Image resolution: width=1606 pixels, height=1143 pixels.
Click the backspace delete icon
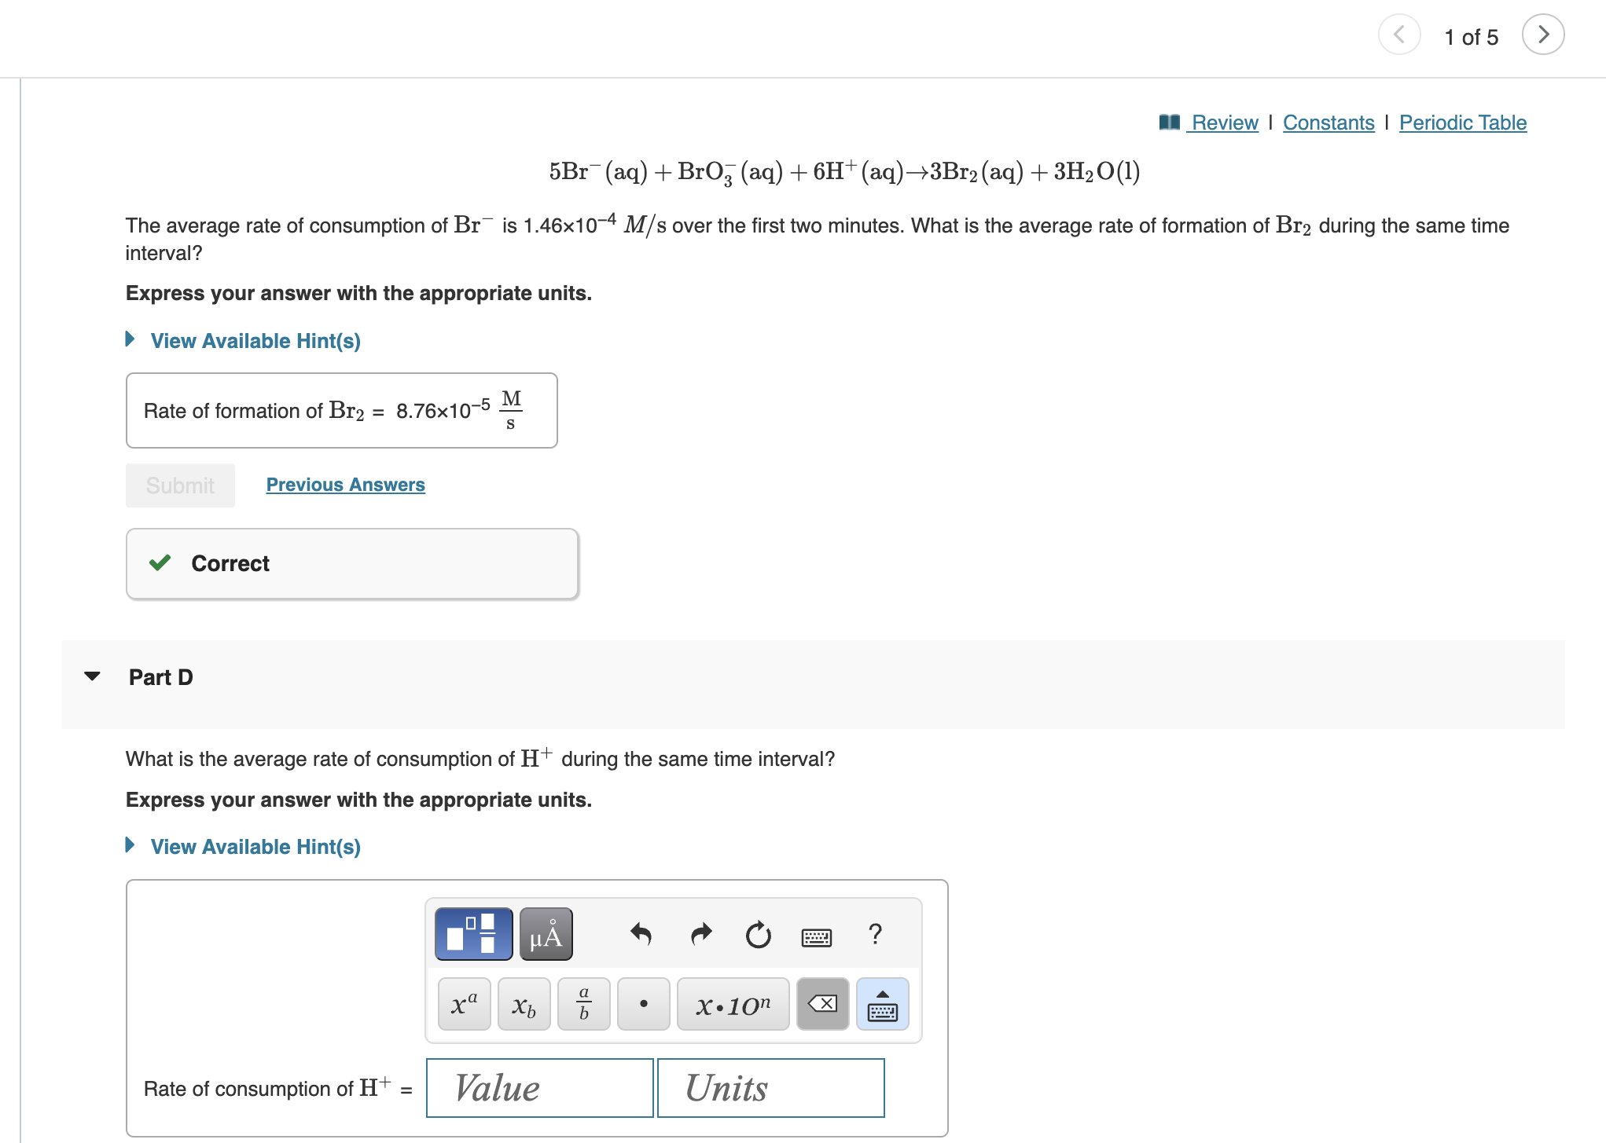[822, 1004]
